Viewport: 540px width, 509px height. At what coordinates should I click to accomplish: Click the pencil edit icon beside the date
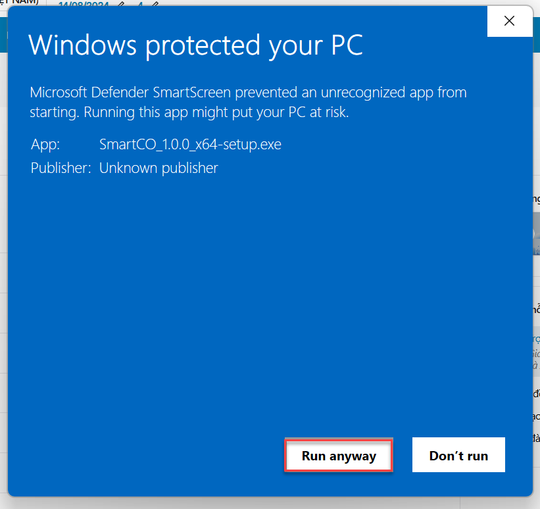pyautogui.click(x=121, y=5)
